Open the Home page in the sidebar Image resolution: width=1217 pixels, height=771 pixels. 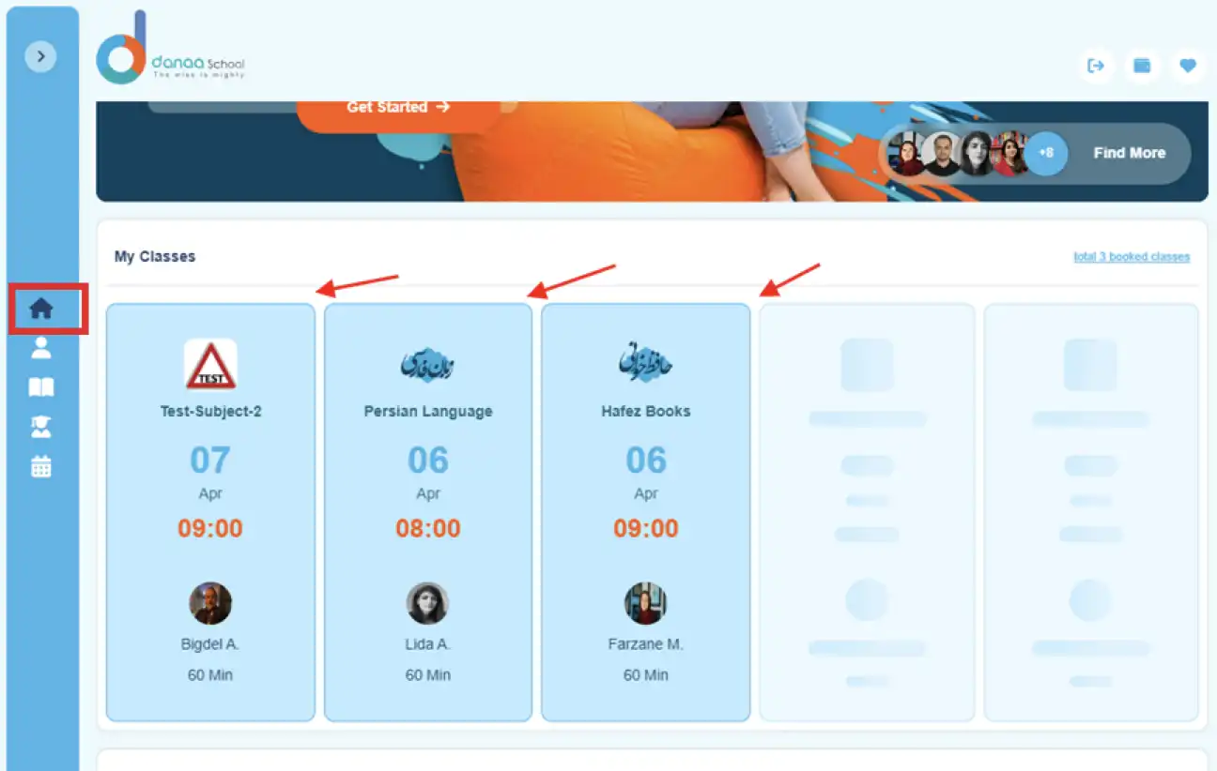click(x=41, y=309)
